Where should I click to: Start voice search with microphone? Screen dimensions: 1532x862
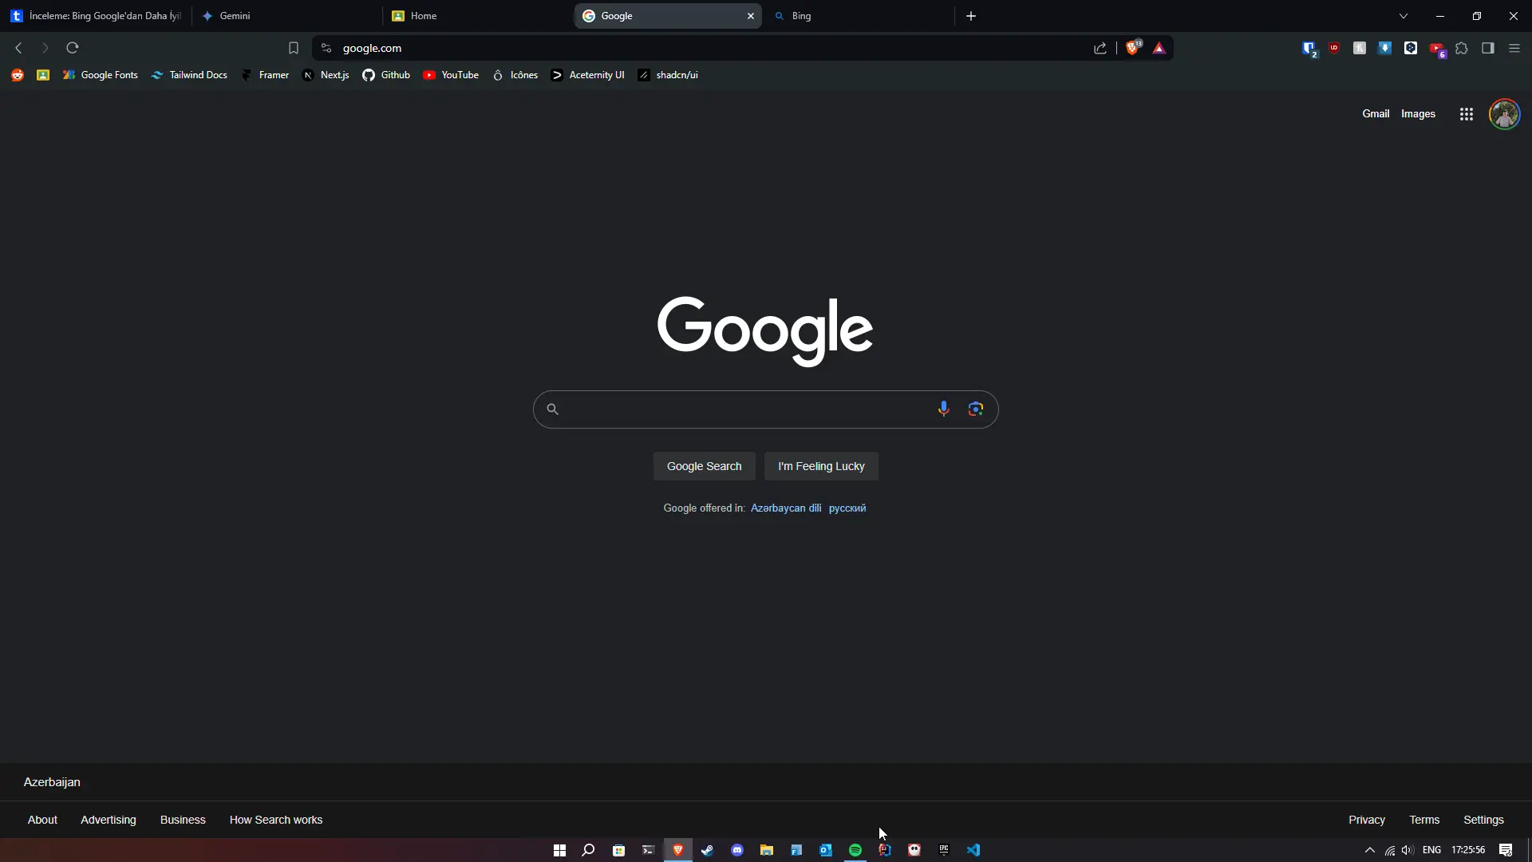[944, 409]
